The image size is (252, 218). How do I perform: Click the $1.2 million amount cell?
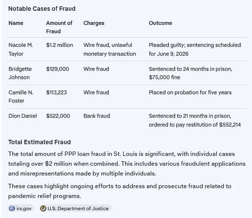(x=60, y=45)
